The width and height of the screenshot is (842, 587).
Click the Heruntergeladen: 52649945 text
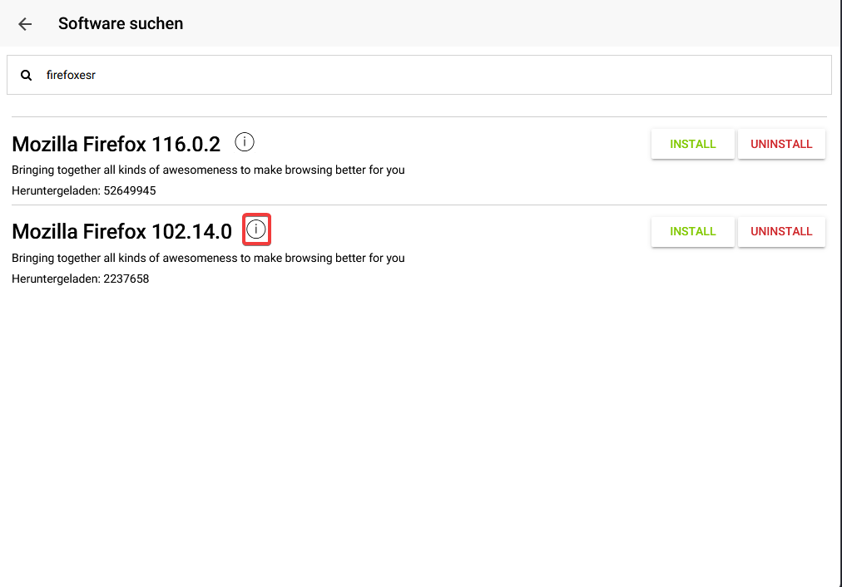84,191
